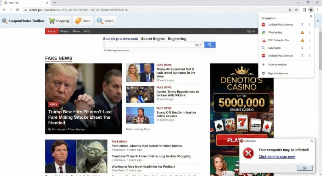
Task: Open the more-options dots for PDF Converter Pro
Action: 310,40
